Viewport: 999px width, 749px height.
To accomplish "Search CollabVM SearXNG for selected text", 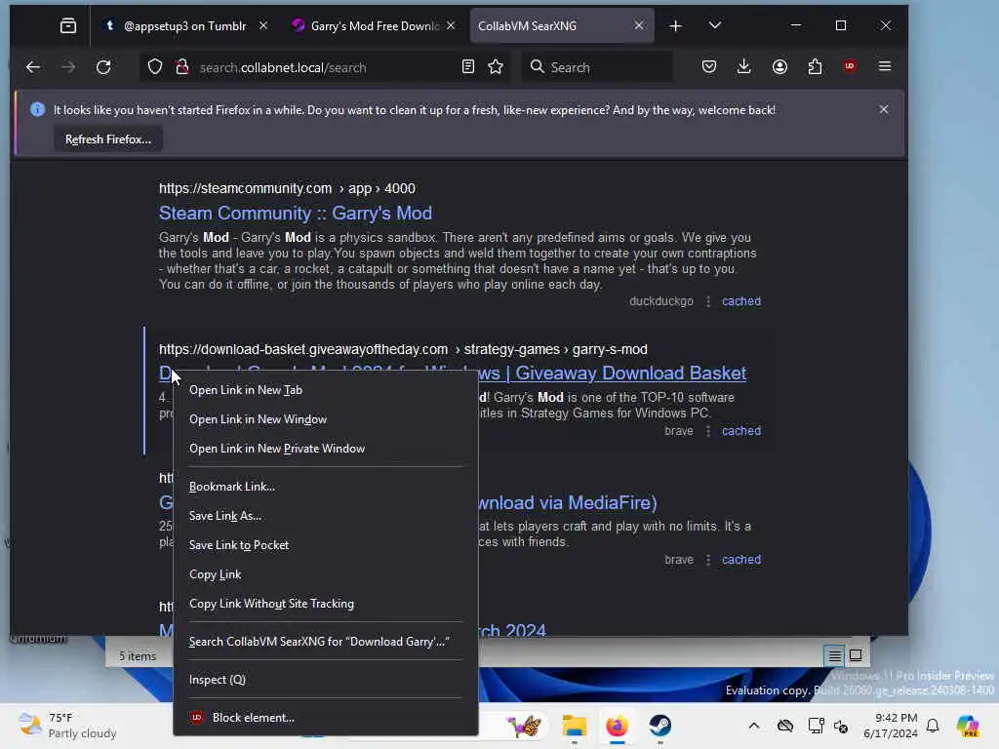I will click(x=326, y=642).
